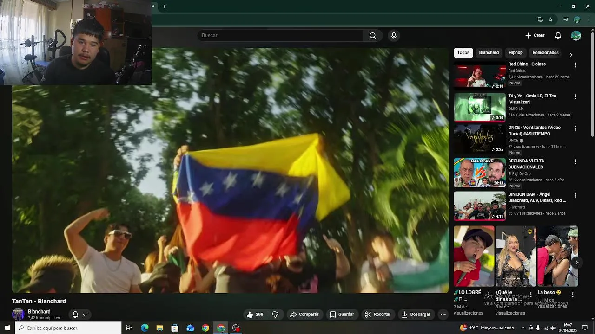Image resolution: width=595 pixels, height=334 pixels.
Task: Launch Microsoft Edge from taskbar
Action: click(145, 328)
